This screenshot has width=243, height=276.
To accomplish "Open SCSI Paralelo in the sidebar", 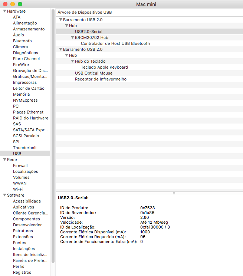I will point(26,136).
